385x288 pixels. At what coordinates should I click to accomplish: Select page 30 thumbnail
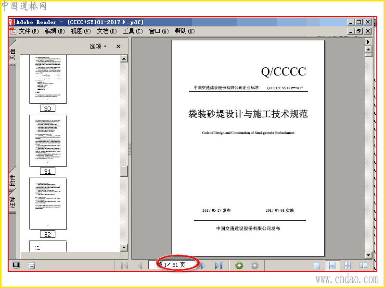pos(48,79)
